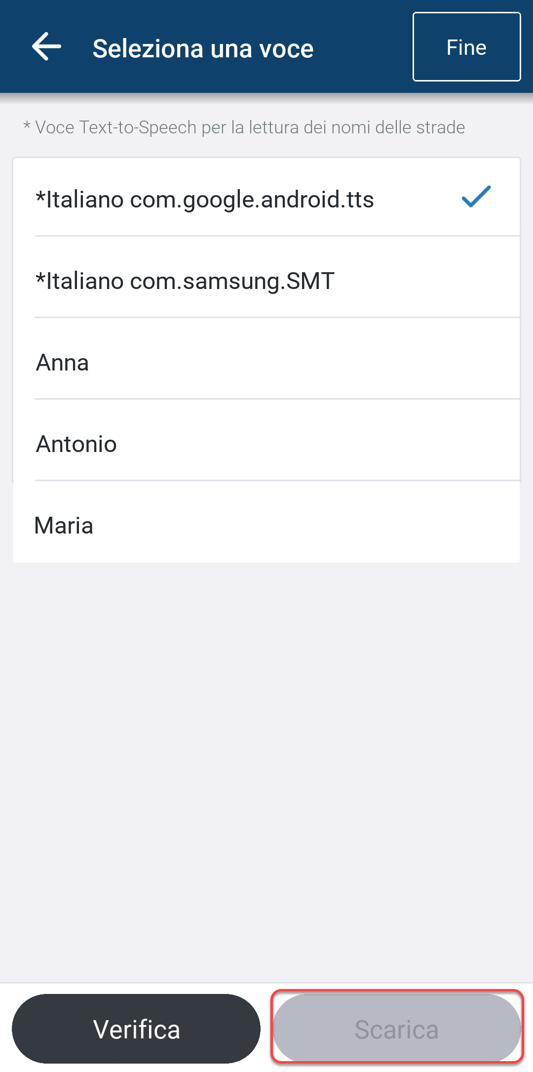Tap the Verifica button
The width and height of the screenshot is (533, 1072).
click(136, 1030)
